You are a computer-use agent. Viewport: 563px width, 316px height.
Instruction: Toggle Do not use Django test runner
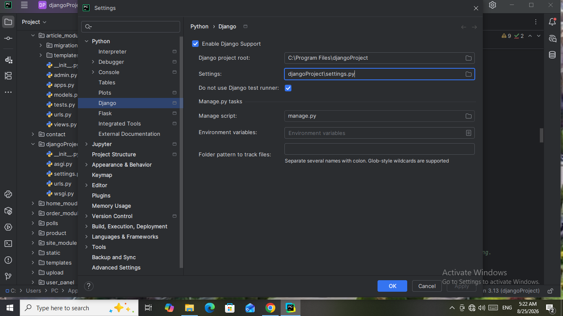(288, 88)
